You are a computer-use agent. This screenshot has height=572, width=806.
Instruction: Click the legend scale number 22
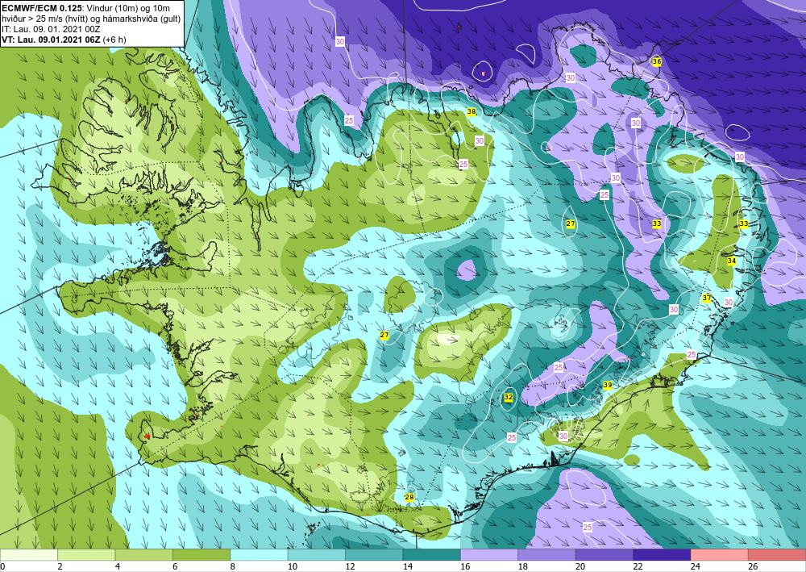click(x=638, y=567)
